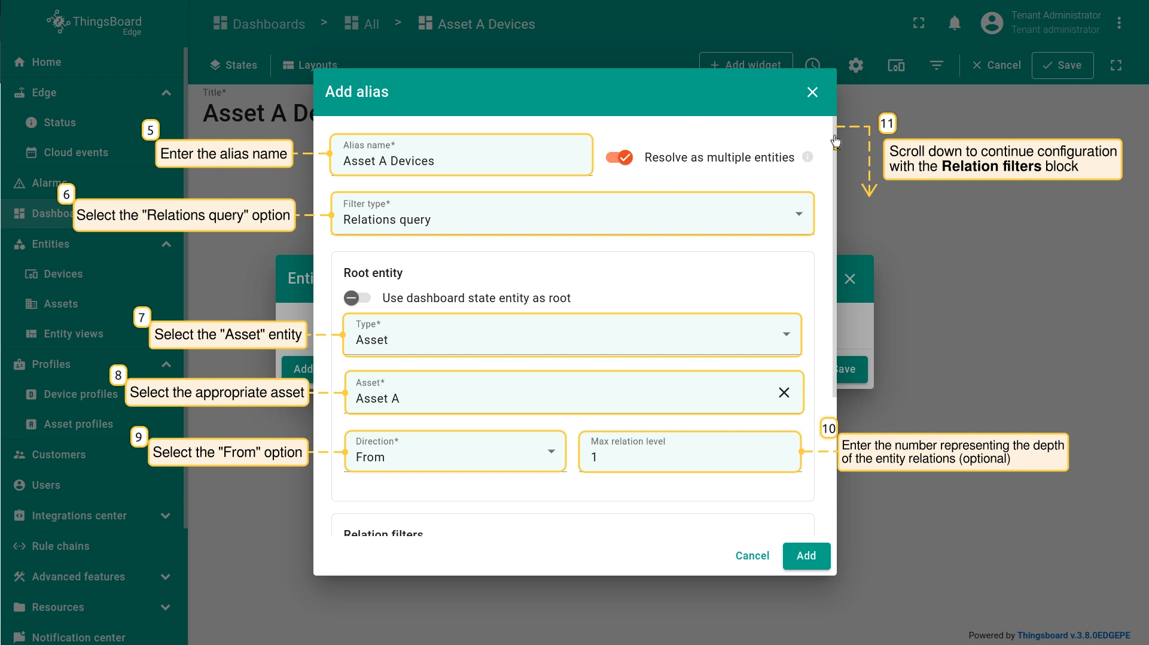Click the Max relation level field
The height and width of the screenshot is (645, 1149).
click(x=689, y=457)
